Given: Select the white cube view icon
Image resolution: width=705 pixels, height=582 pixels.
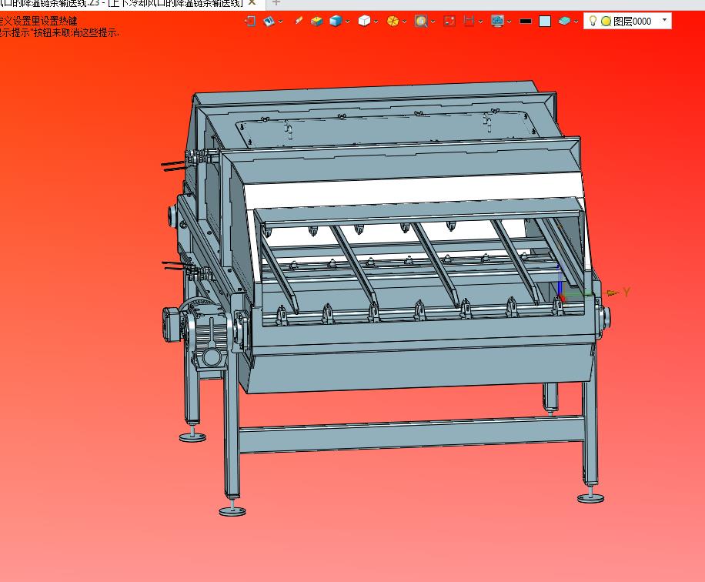Looking at the screenshot, I should point(364,21).
